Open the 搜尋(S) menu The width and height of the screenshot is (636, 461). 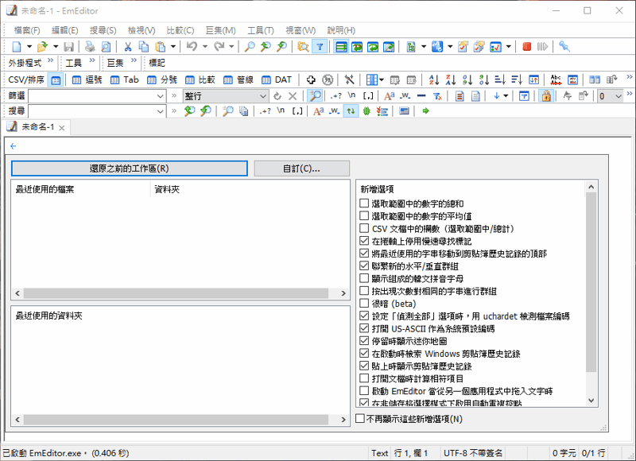click(103, 30)
